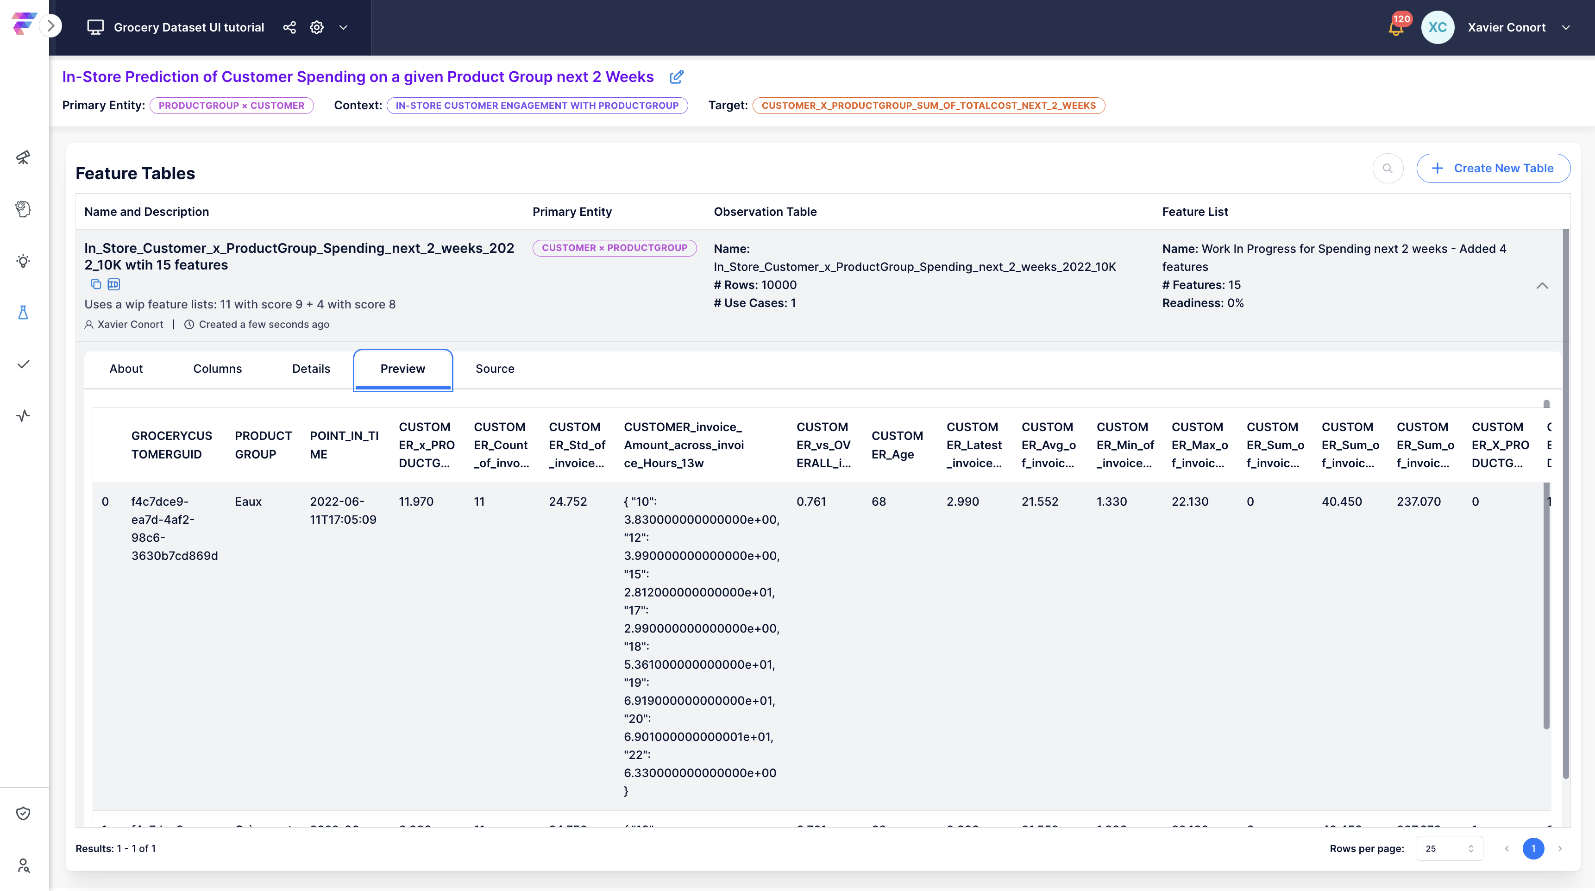This screenshot has width=1595, height=891.
Task: Open the pulse monitoring sidebar icon
Action: [x=23, y=415]
